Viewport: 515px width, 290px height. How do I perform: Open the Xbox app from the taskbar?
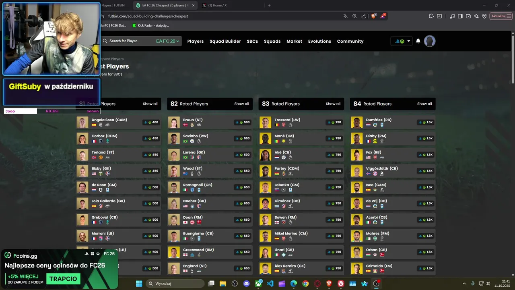pos(258,284)
